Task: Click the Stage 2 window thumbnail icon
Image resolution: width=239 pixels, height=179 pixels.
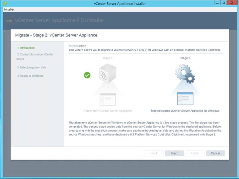Action: (x=185, y=99)
